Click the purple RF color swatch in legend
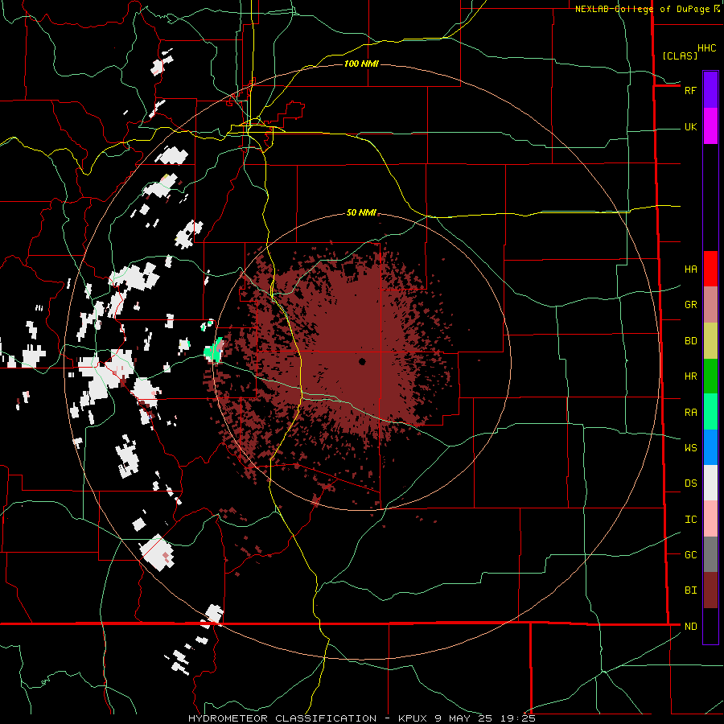The height and width of the screenshot is (724, 724). pos(710,90)
